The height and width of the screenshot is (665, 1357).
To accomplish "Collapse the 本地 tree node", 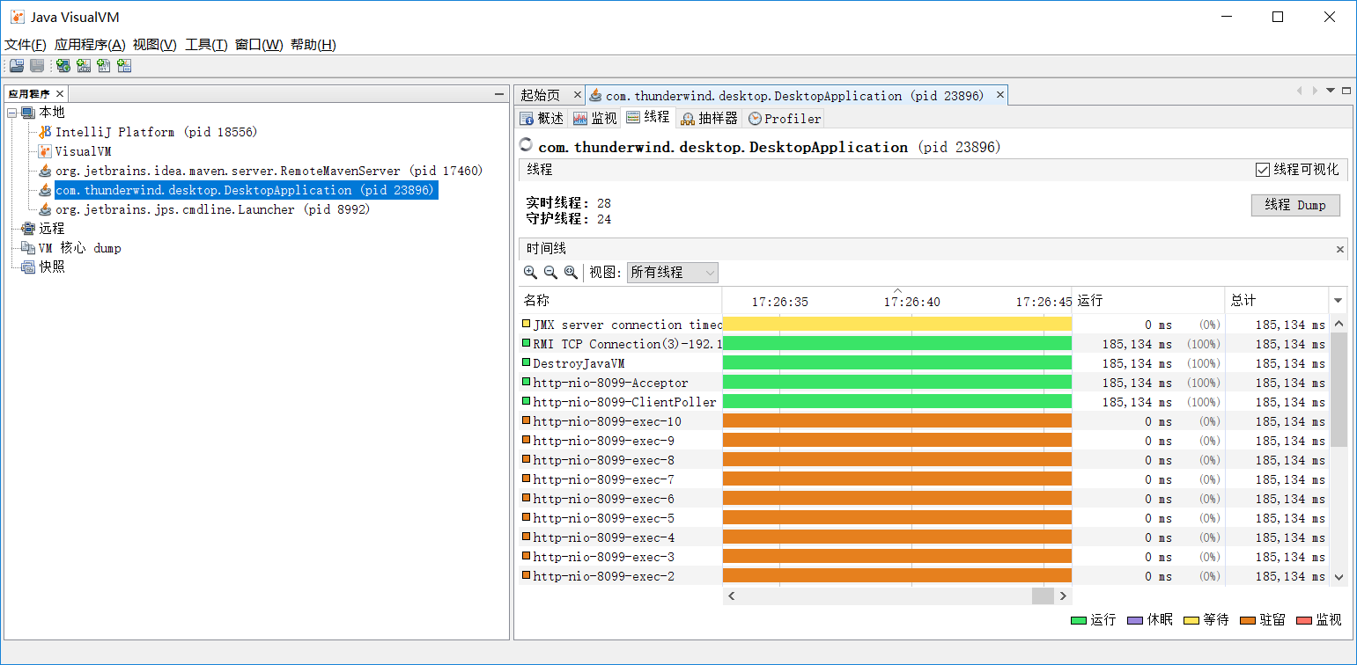I will tap(12, 113).
